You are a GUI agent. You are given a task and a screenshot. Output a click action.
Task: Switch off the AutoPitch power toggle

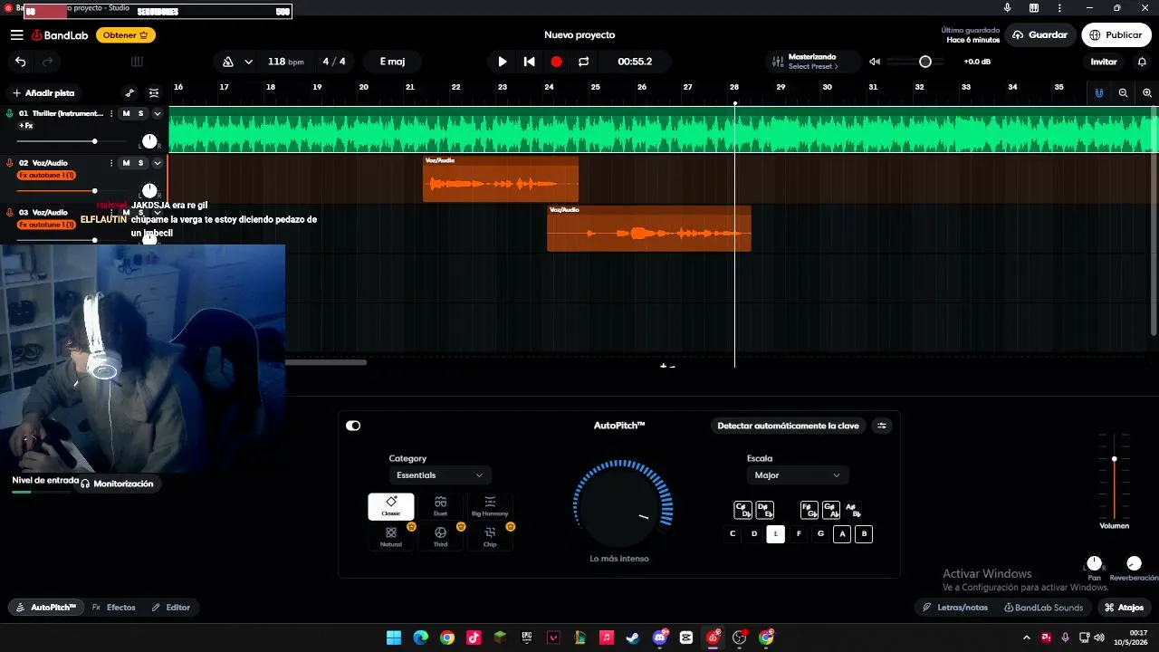click(x=353, y=426)
